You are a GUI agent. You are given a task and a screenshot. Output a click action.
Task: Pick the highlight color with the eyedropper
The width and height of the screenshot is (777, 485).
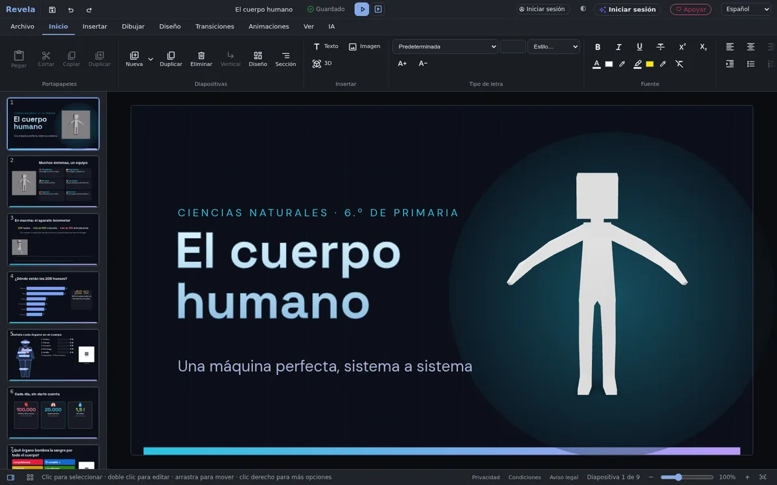(x=663, y=64)
